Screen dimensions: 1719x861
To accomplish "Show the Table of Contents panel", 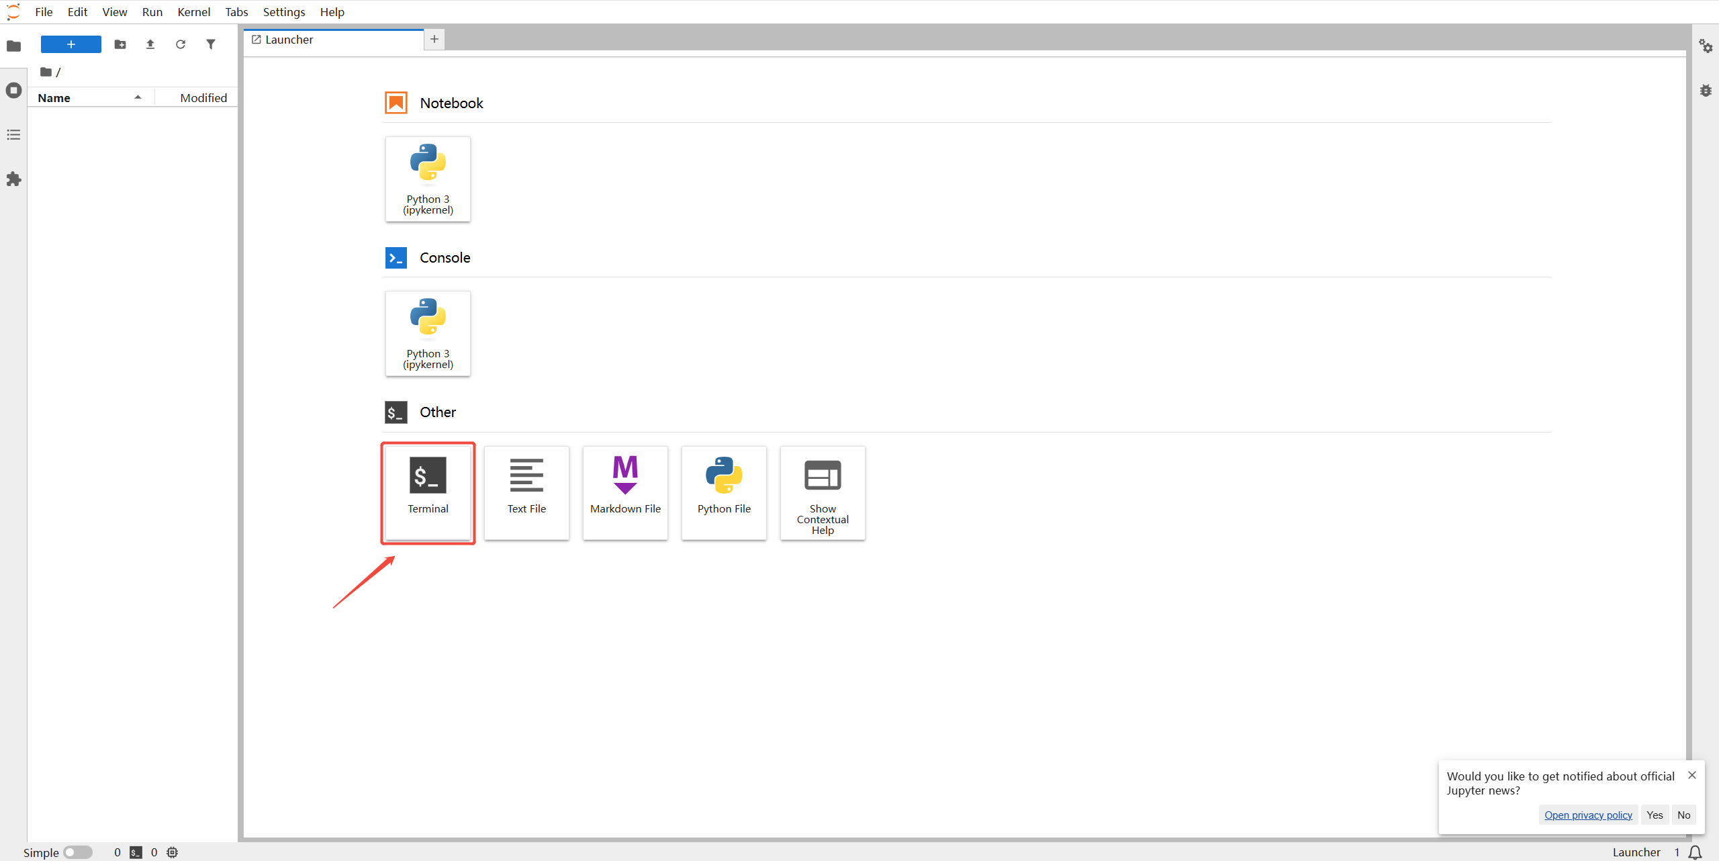I will [13, 135].
